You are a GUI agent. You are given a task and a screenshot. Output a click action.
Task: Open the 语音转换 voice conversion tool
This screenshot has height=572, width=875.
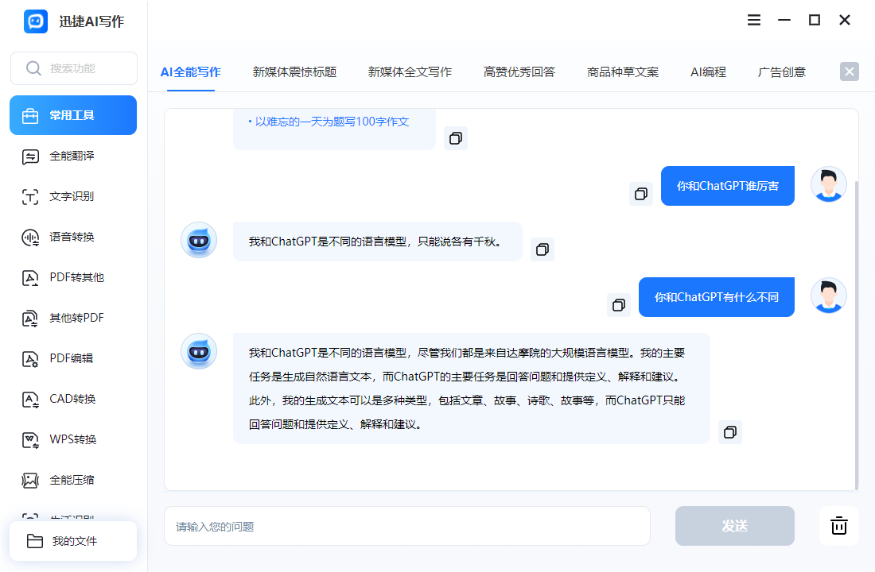(x=72, y=237)
